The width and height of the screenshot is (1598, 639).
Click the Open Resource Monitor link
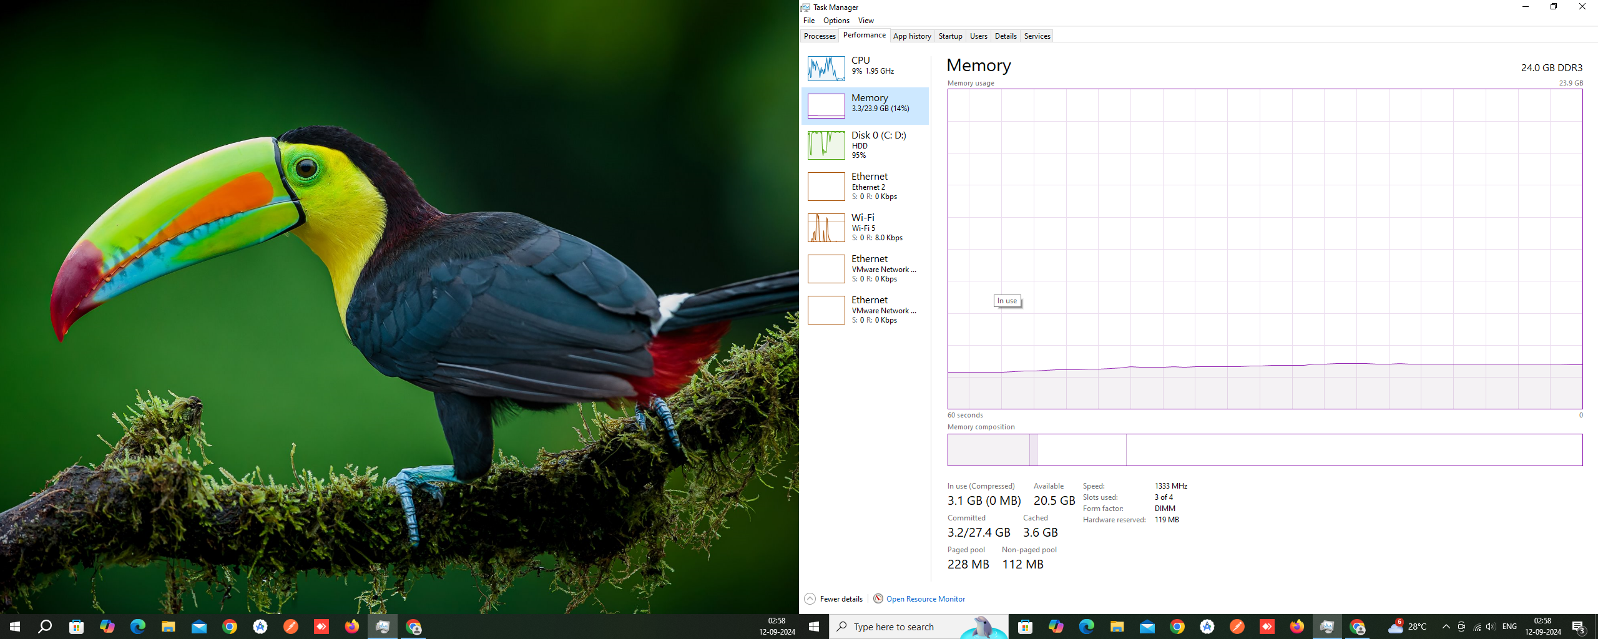(x=925, y=599)
